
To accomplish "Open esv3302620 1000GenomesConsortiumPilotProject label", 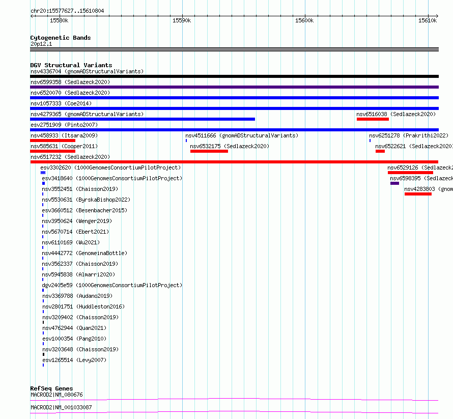I will pos(110,167).
